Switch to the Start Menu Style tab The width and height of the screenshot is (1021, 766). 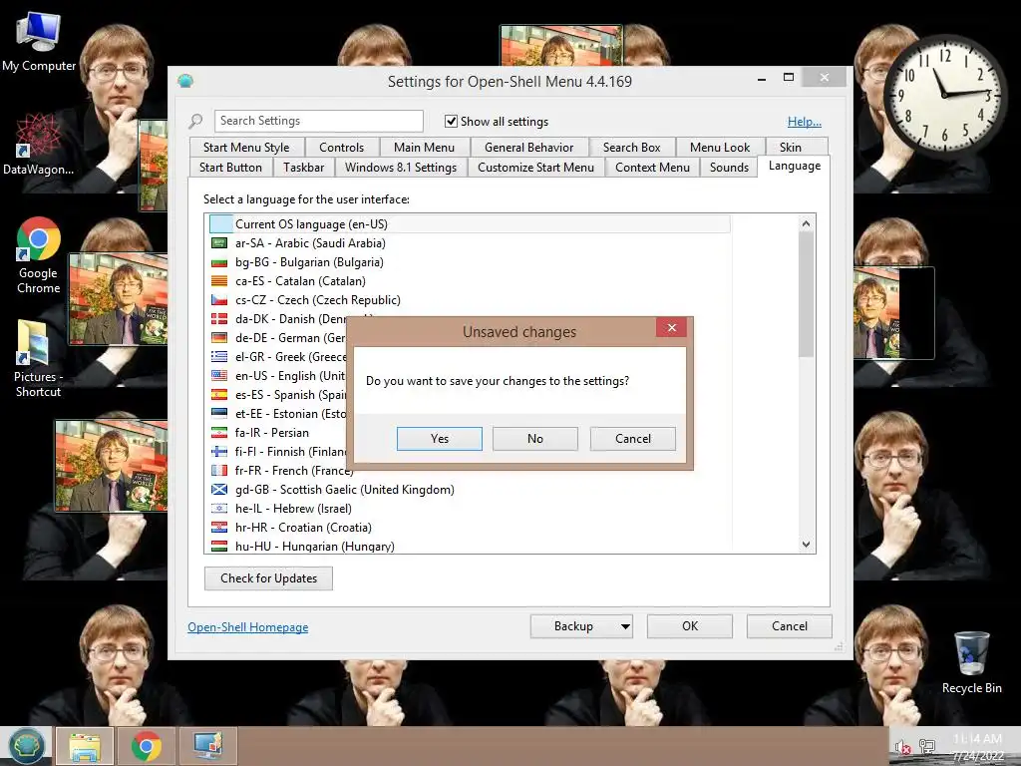(x=246, y=148)
